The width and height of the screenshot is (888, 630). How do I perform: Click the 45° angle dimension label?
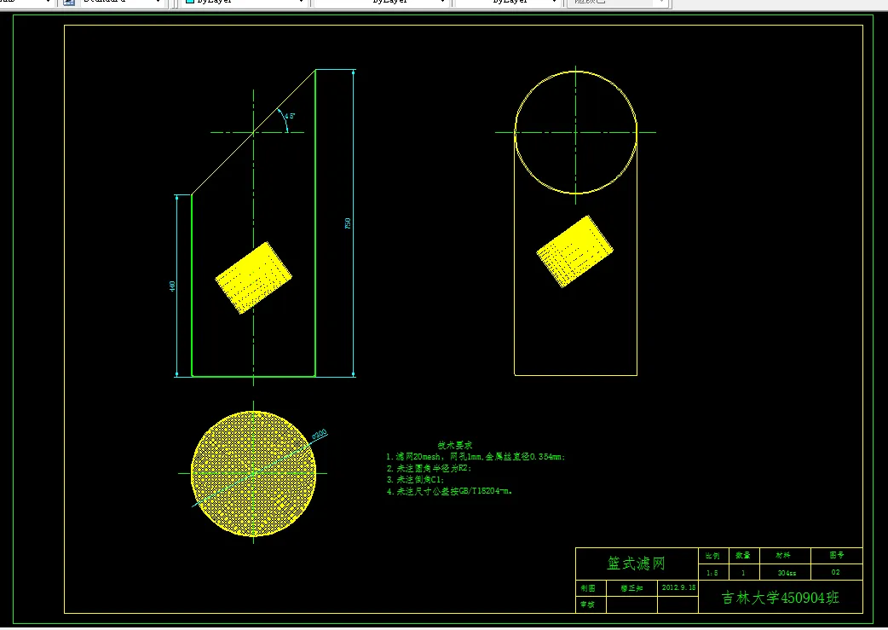(x=290, y=116)
